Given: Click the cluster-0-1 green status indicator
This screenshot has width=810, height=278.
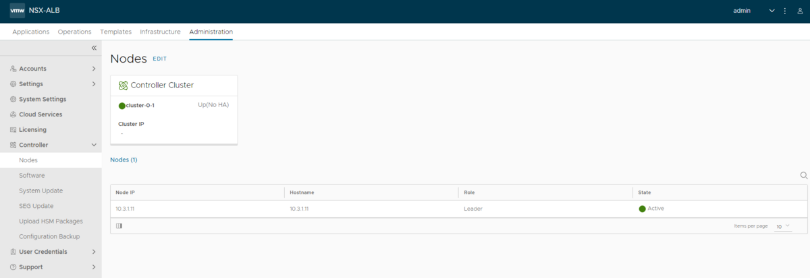Looking at the screenshot, I should (x=122, y=106).
